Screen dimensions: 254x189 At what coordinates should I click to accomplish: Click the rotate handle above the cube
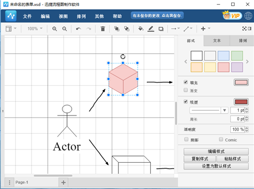[123, 56]
